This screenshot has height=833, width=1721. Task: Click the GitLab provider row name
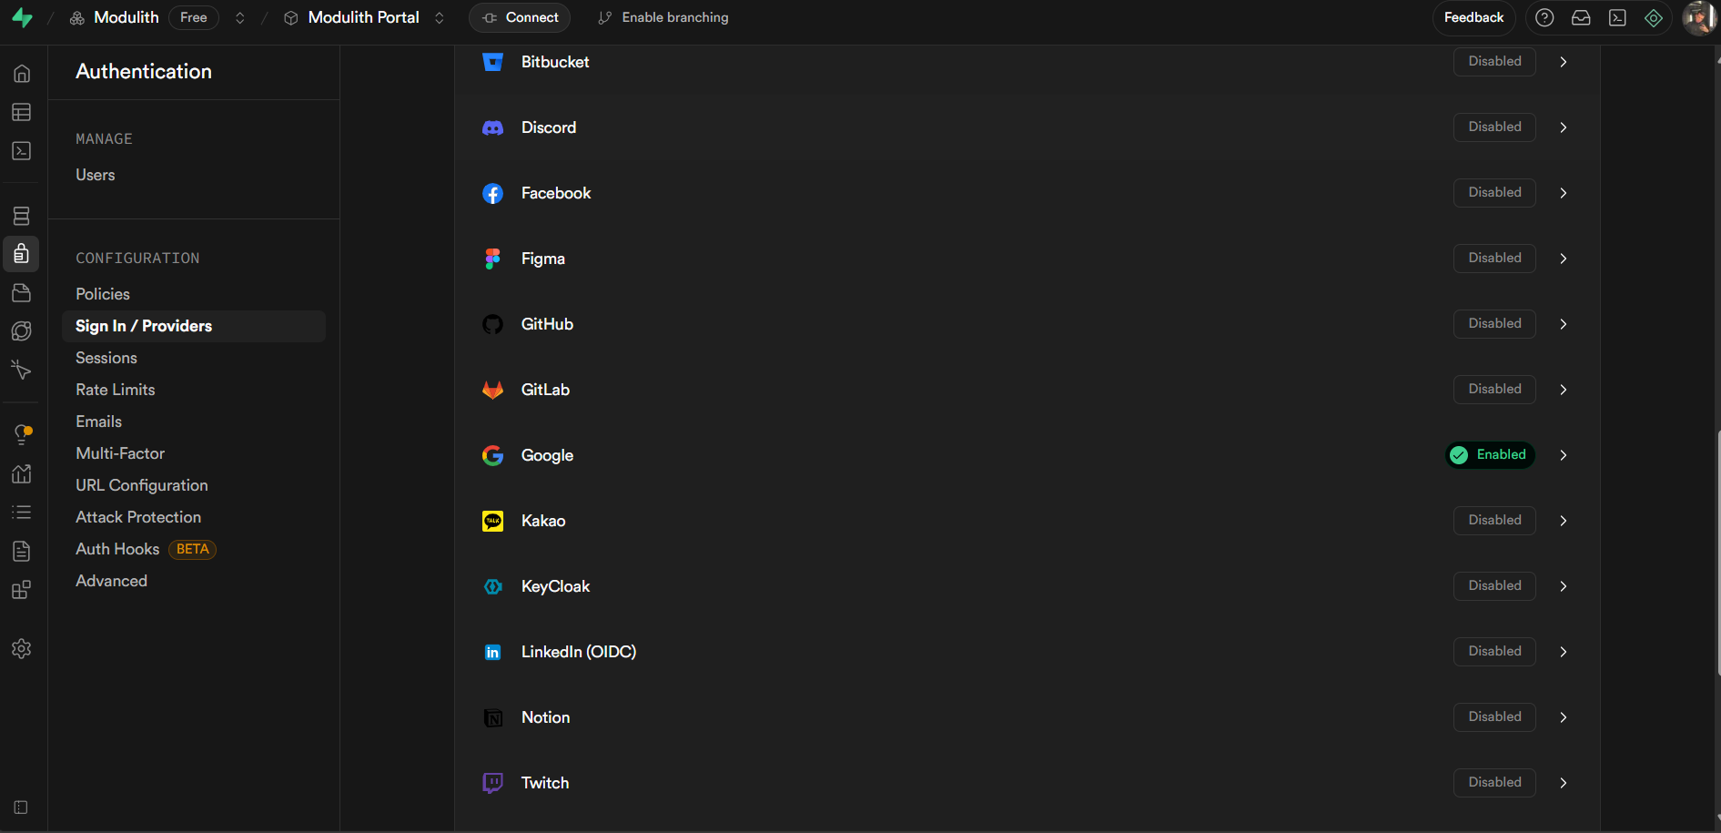coord(545,390)
